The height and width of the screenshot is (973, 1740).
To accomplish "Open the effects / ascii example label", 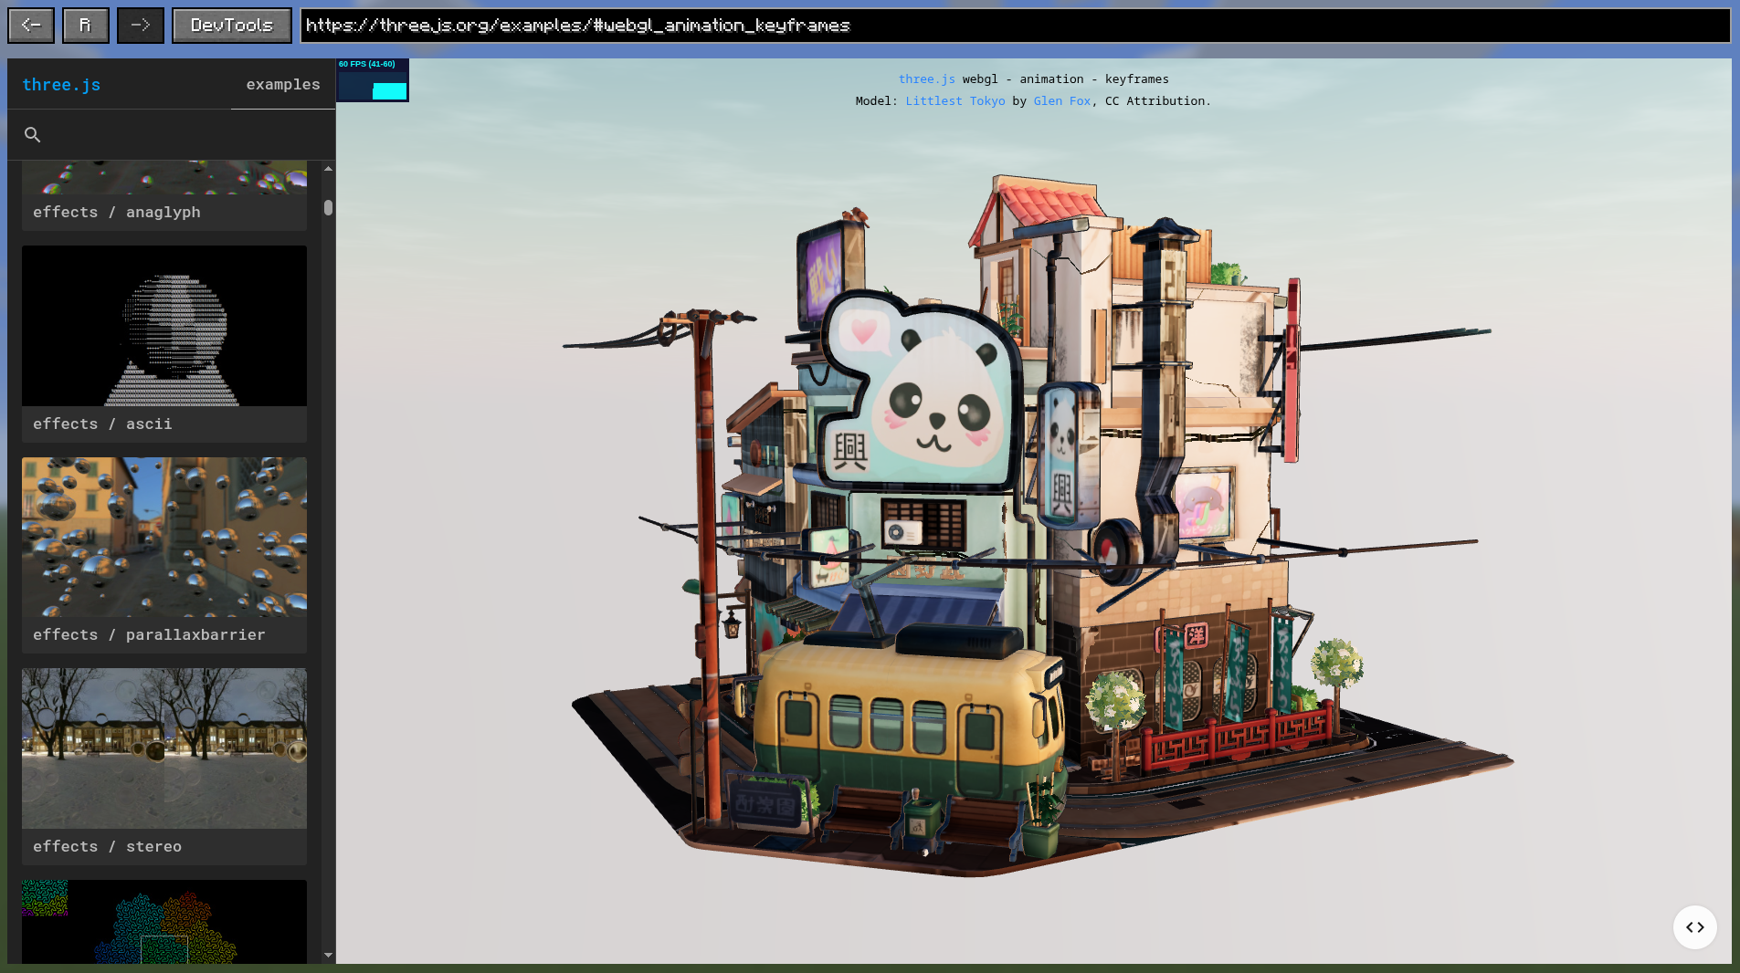I will click(x=102, y=424).
